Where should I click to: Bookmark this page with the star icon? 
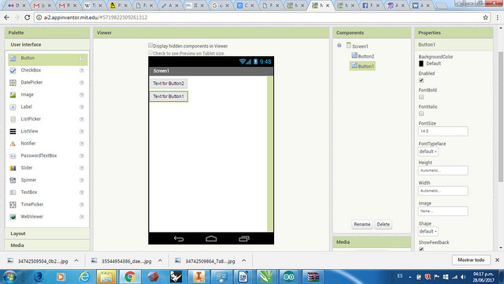click(x=485, y=17)
